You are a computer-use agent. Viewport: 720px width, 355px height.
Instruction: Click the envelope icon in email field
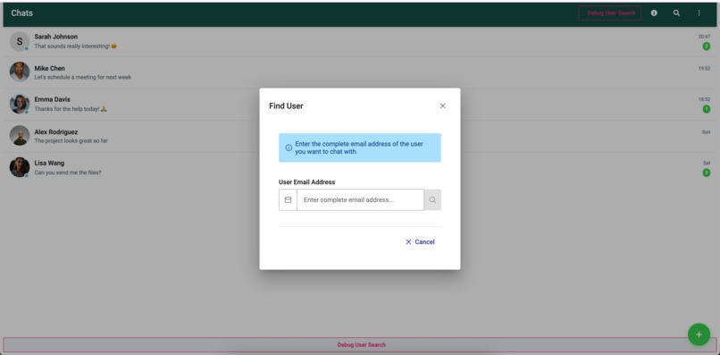click(288, 200)
